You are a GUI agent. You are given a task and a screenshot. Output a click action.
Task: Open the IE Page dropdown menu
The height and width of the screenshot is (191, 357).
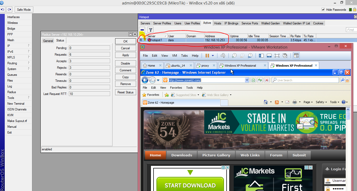(308, 102)
